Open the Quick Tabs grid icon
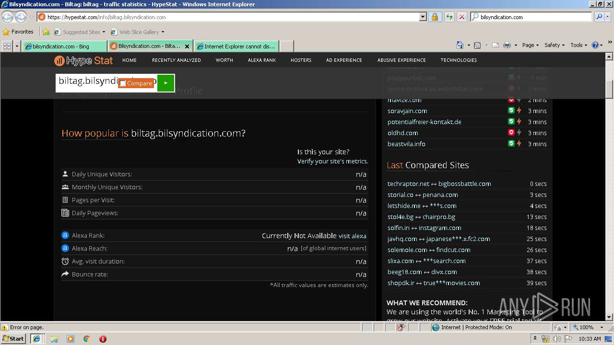The height and width of the screenshot is (345, 614). tap(7, 46)
